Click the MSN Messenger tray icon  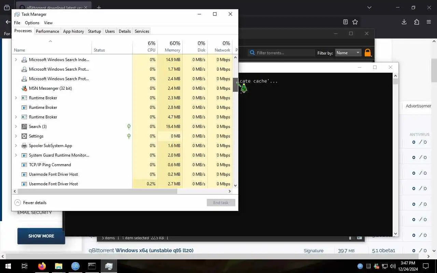377,266
